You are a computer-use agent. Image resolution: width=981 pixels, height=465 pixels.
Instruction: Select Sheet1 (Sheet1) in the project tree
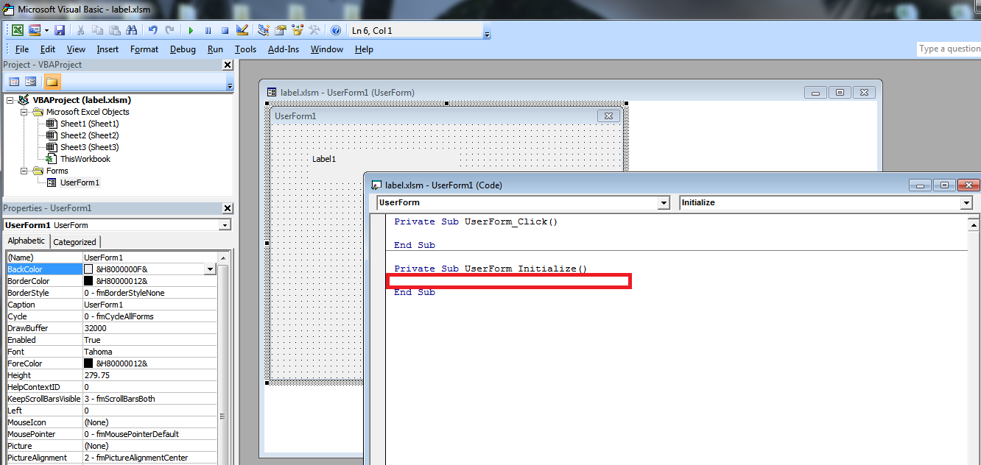point(89,124)
